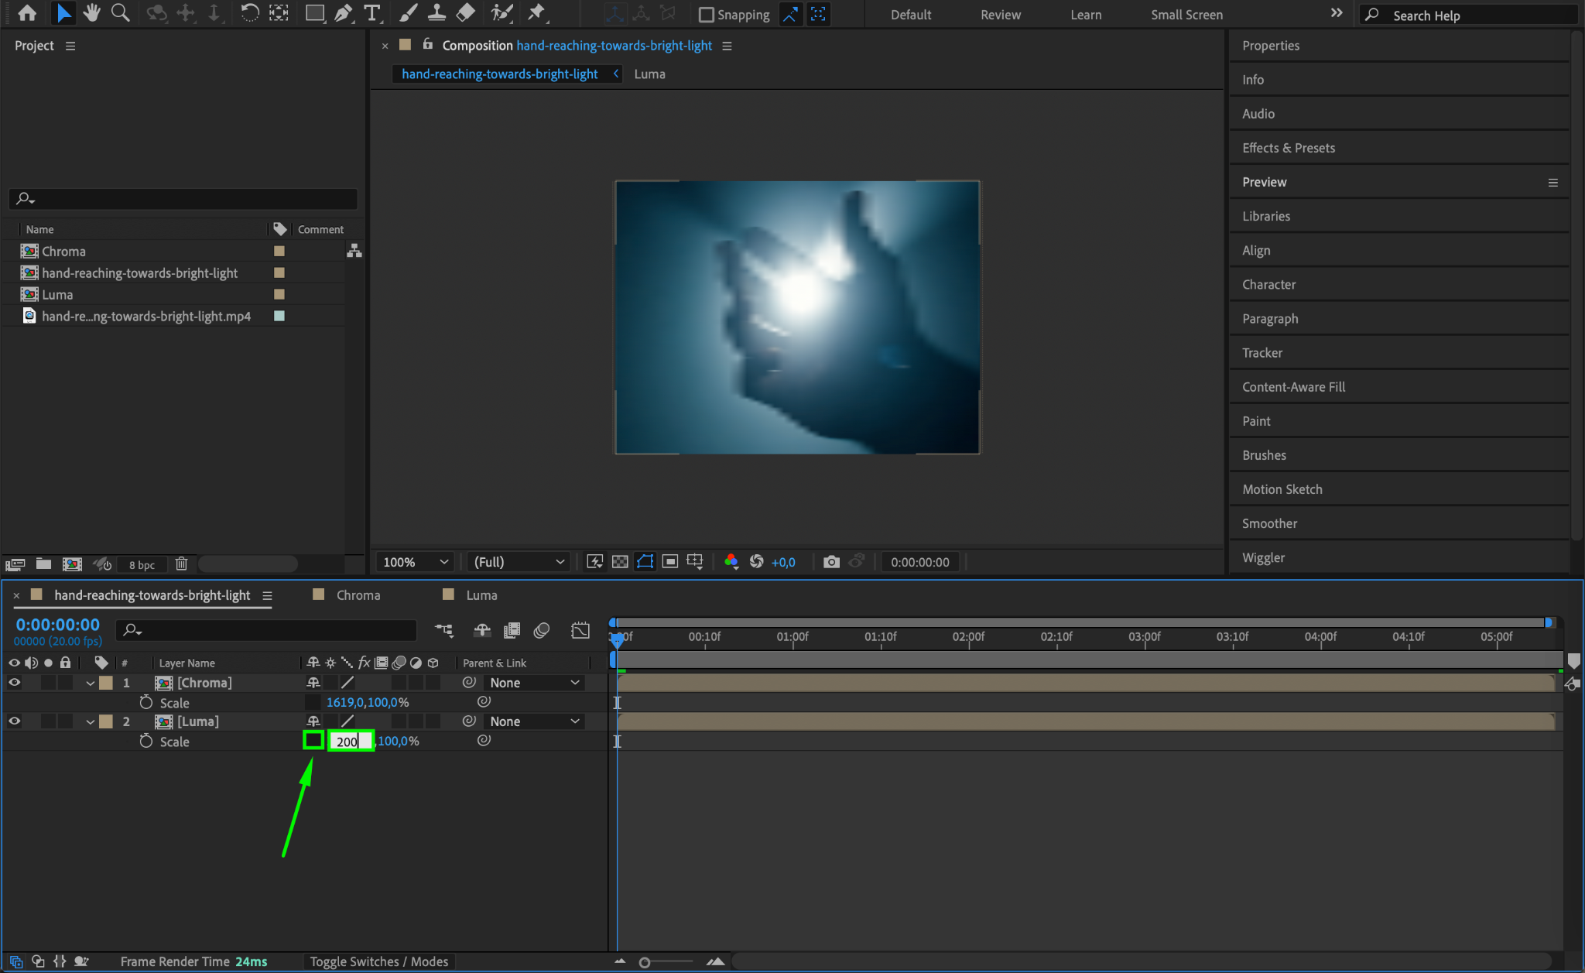Open the Effects & Presets panel
The height and width of the screenshot is (973, 1585).
[x=1288, y=148]
